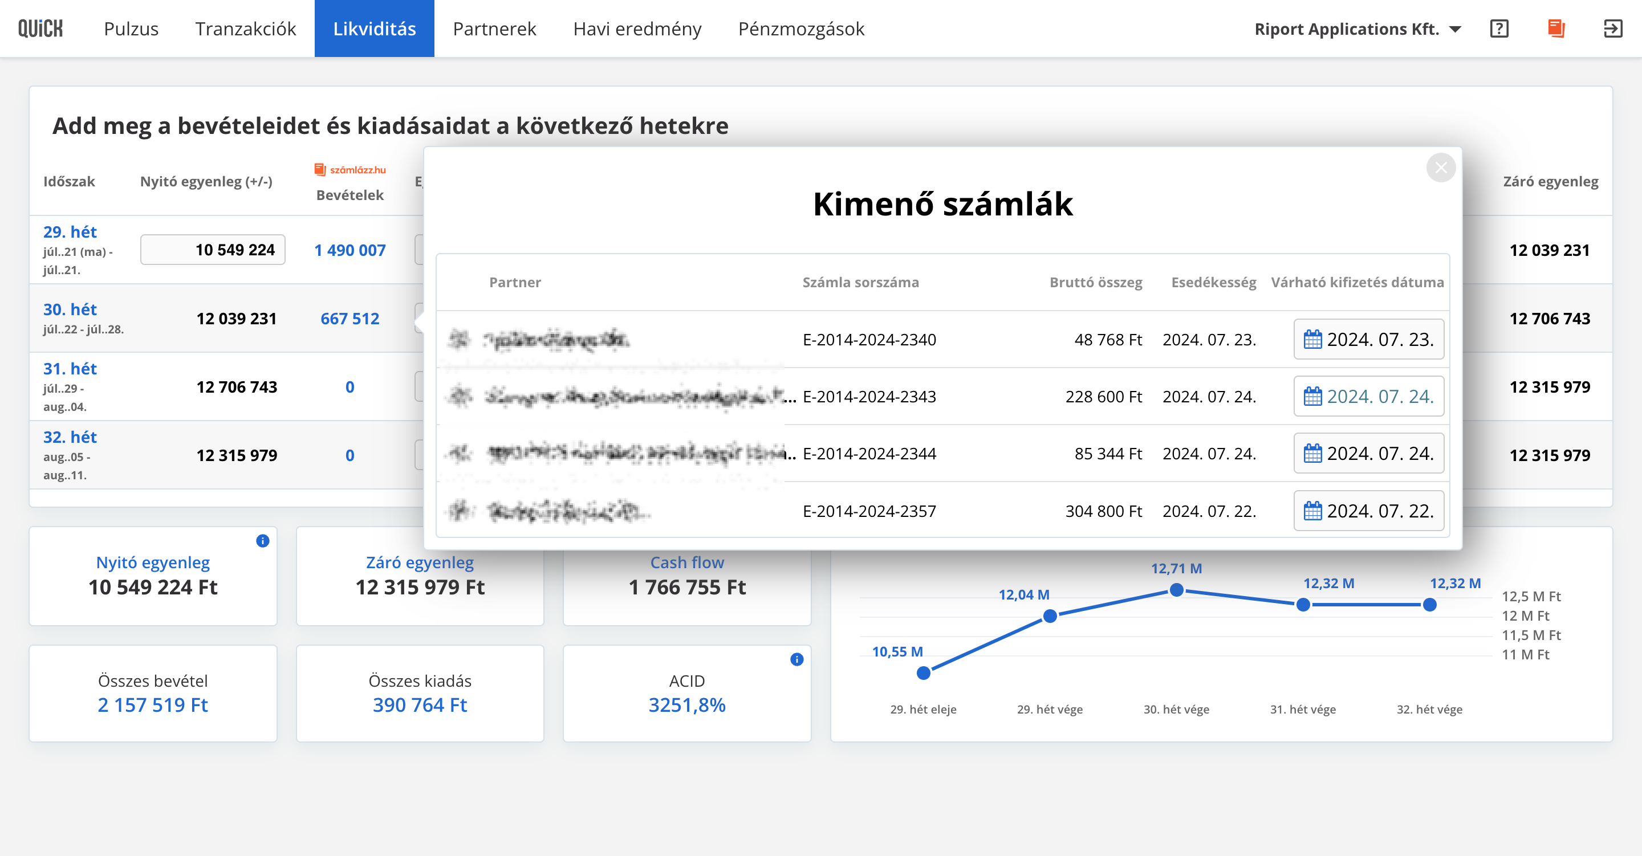Click the 10,55 M chart data point
Viewport: 1642px width, 856px height.
pyautogui.click(x=923, y=673)
